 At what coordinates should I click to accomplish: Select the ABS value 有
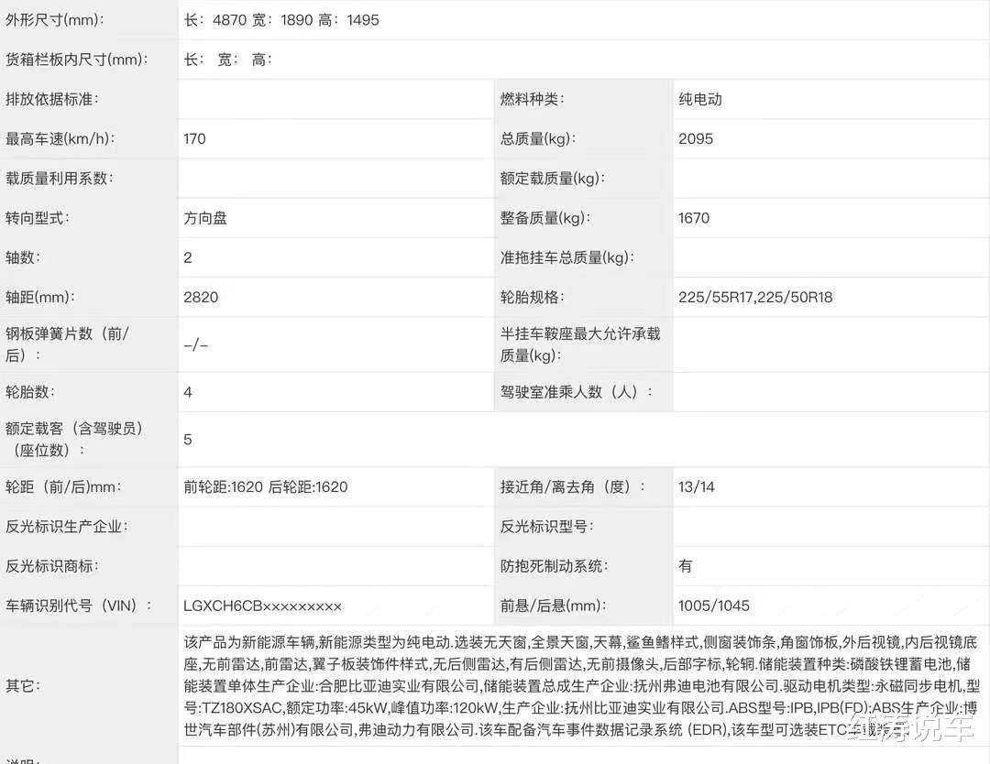tap(686, 566)
